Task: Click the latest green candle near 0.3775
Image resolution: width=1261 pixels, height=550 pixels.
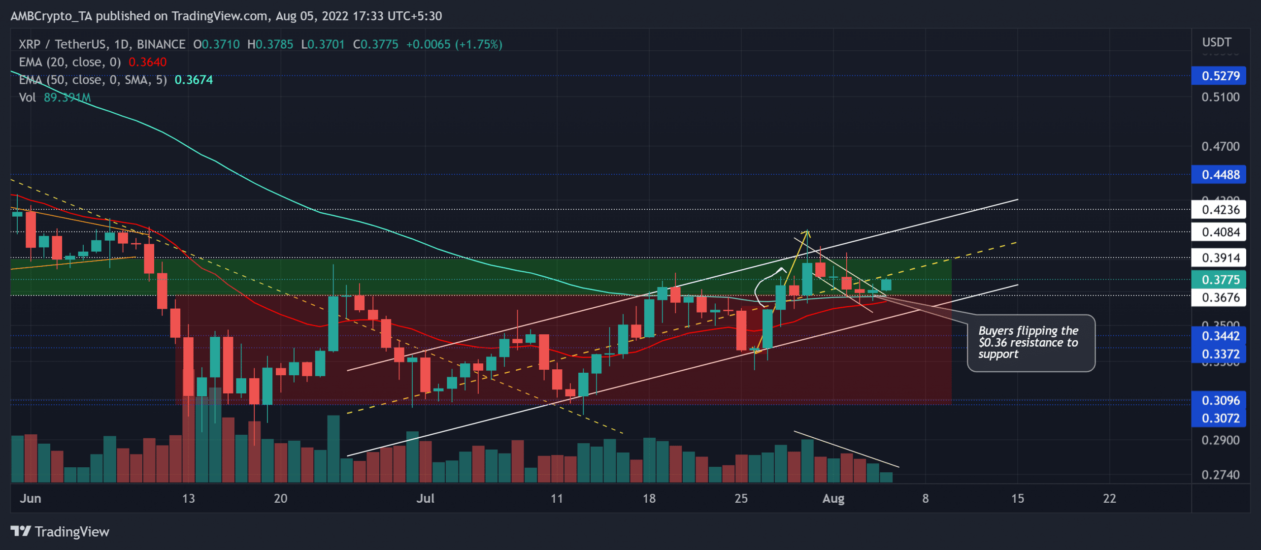Action: click(886, 285)
